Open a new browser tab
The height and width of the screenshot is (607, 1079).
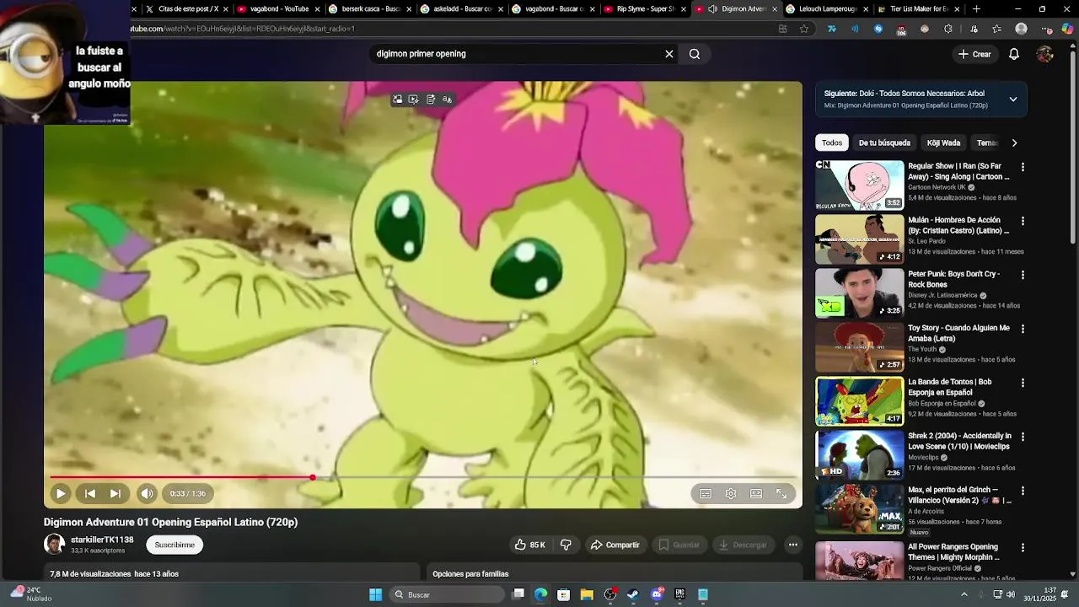[x=976, y=9]
